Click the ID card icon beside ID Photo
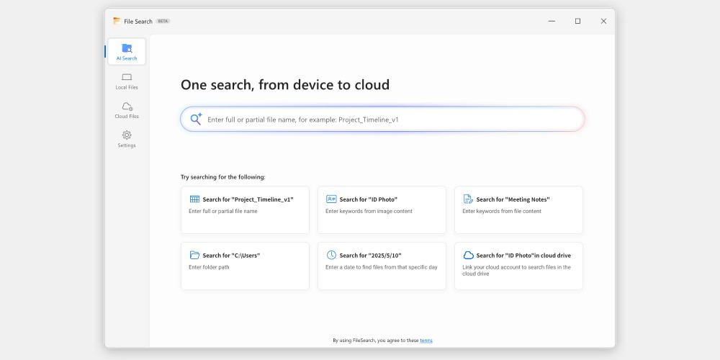This screenshot has width=720, height=360. [x=331, y=199]
